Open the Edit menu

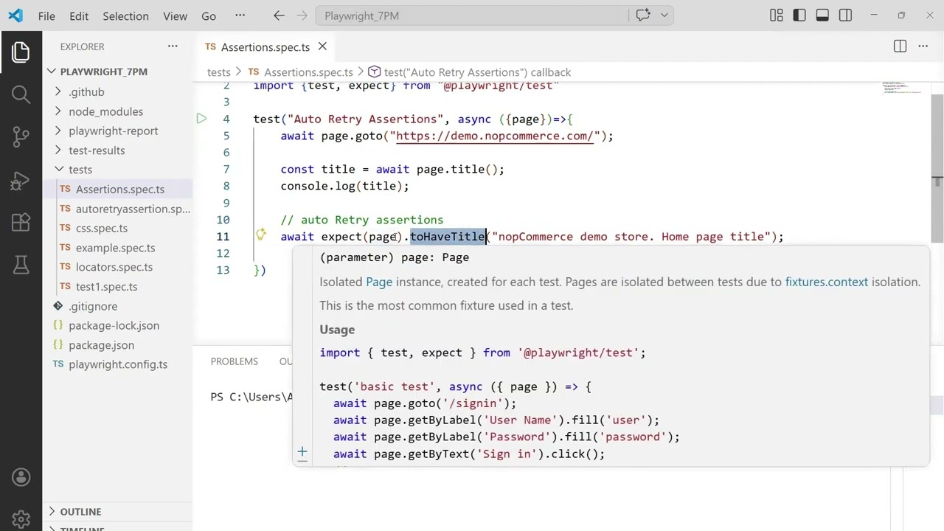coord(79,15)
